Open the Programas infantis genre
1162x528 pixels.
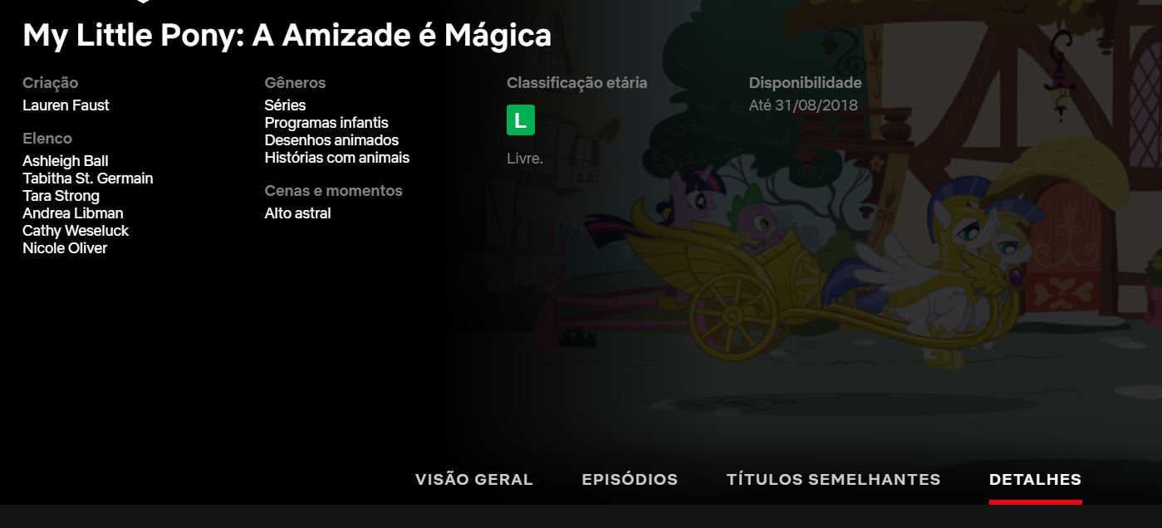(326, 123)
